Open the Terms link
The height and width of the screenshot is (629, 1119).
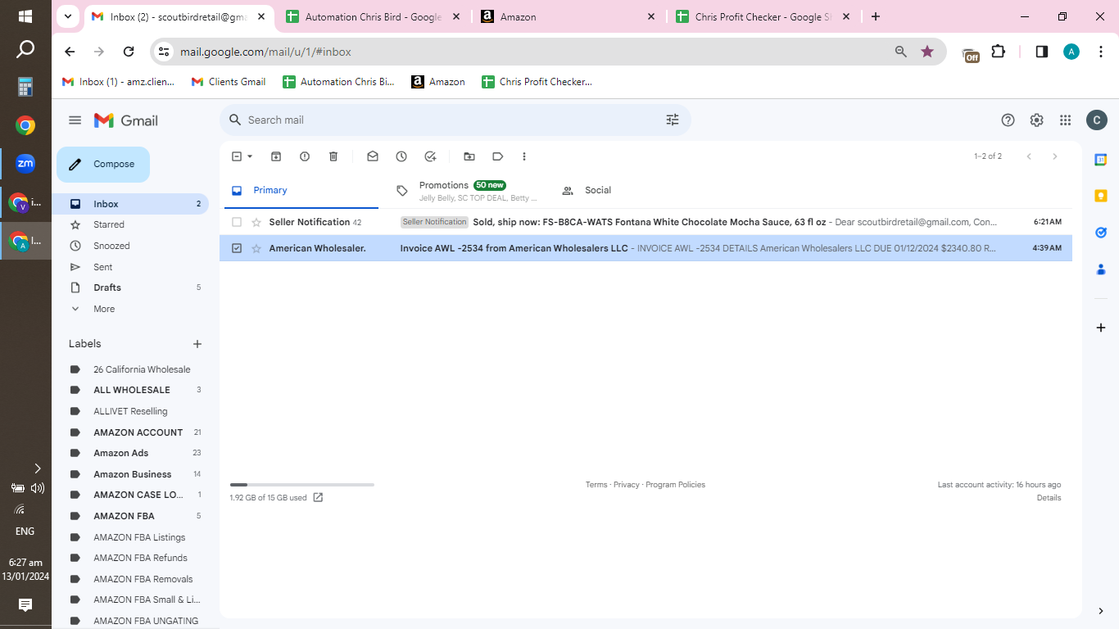(x=596, y=485)
